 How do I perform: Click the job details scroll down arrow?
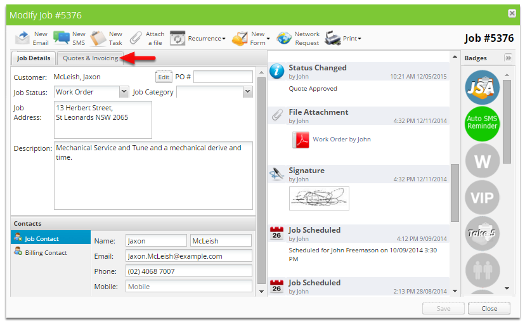coord(261,292)
